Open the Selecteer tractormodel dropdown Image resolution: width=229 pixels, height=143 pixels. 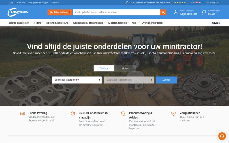129,80
